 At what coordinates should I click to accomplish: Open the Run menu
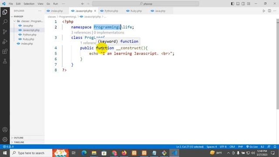click(x=55, y=3)
